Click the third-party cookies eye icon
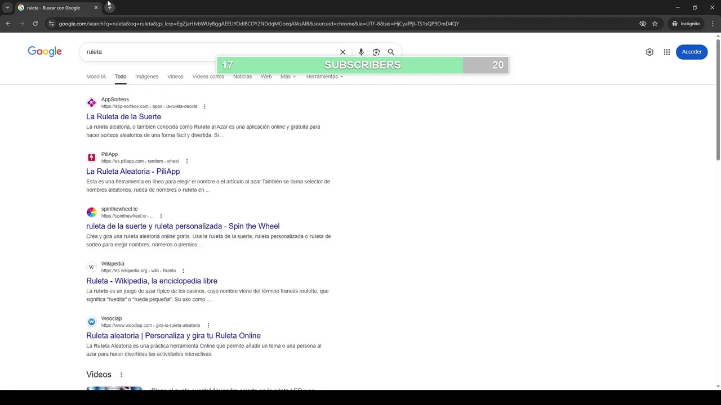 (x=643, y=24)
